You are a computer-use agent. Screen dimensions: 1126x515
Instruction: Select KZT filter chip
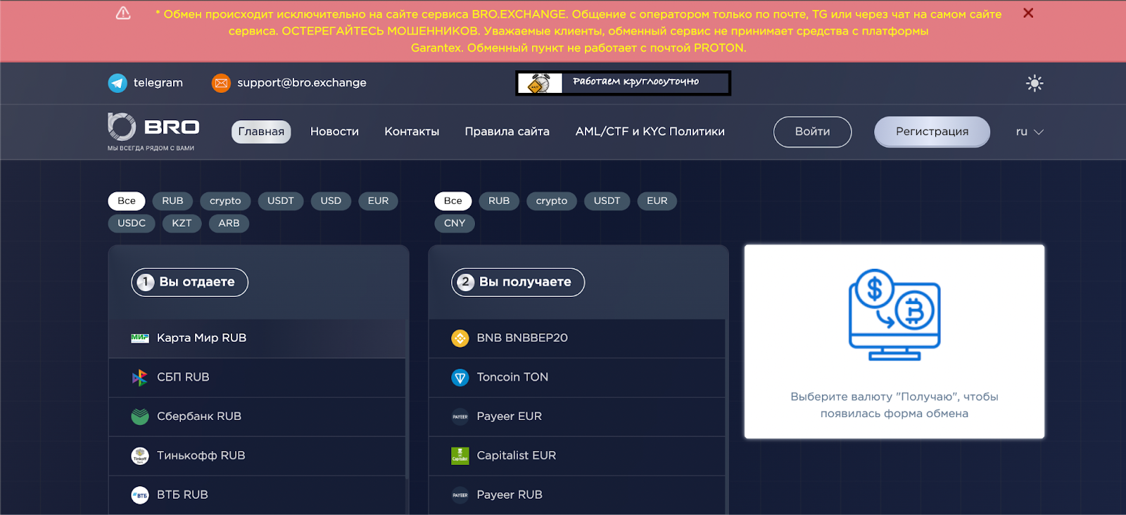182,224
